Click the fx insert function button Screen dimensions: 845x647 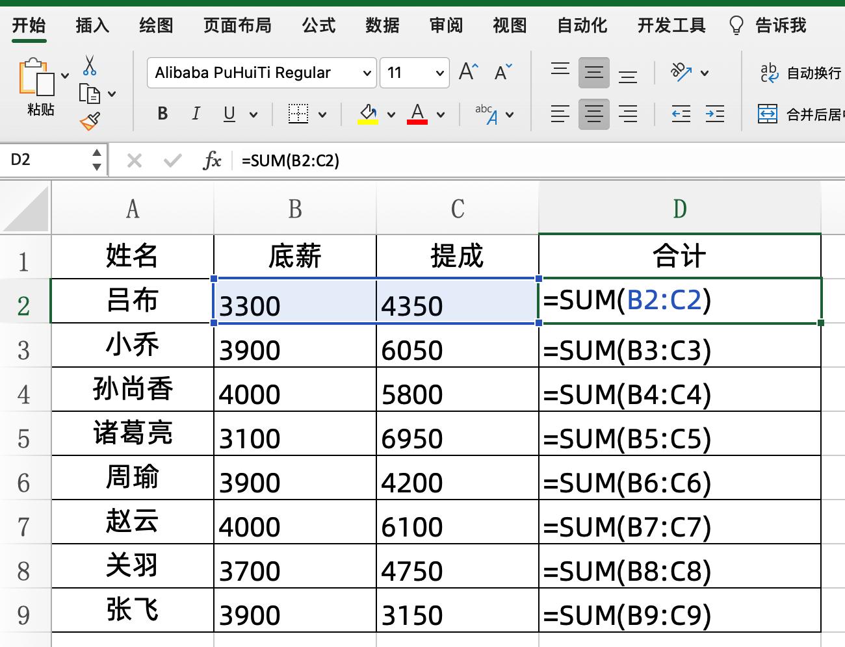point(213,160)
